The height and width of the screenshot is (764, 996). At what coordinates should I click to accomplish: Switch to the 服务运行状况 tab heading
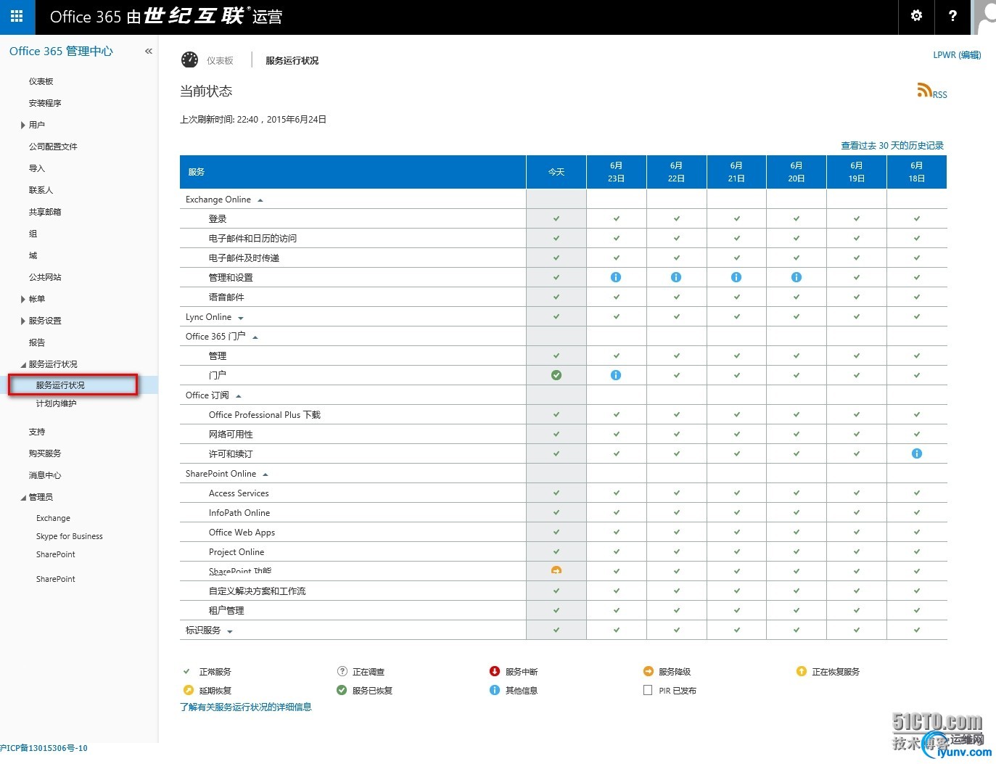tap(292, 60)
